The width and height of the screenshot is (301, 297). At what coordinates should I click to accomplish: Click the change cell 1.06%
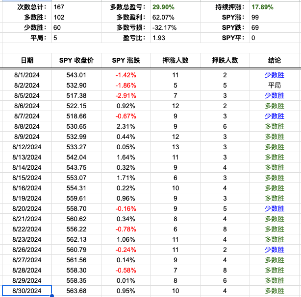(126, 239)
